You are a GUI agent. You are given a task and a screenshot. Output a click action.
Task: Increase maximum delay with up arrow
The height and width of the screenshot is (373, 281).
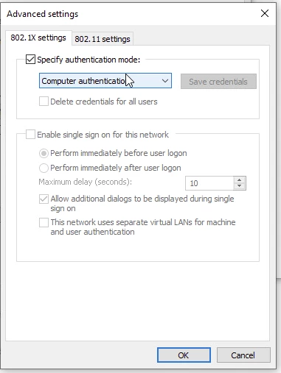[x=240, y=180]
